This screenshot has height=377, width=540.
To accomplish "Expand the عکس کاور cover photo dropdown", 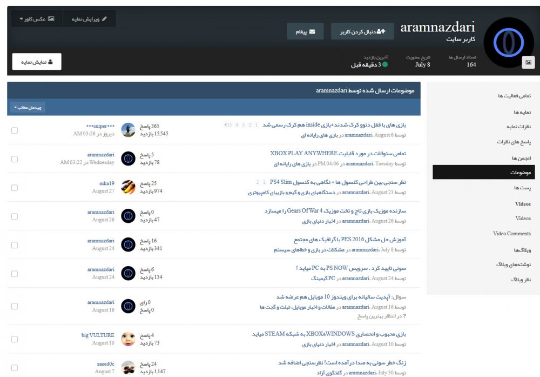I will coord(37,19).
